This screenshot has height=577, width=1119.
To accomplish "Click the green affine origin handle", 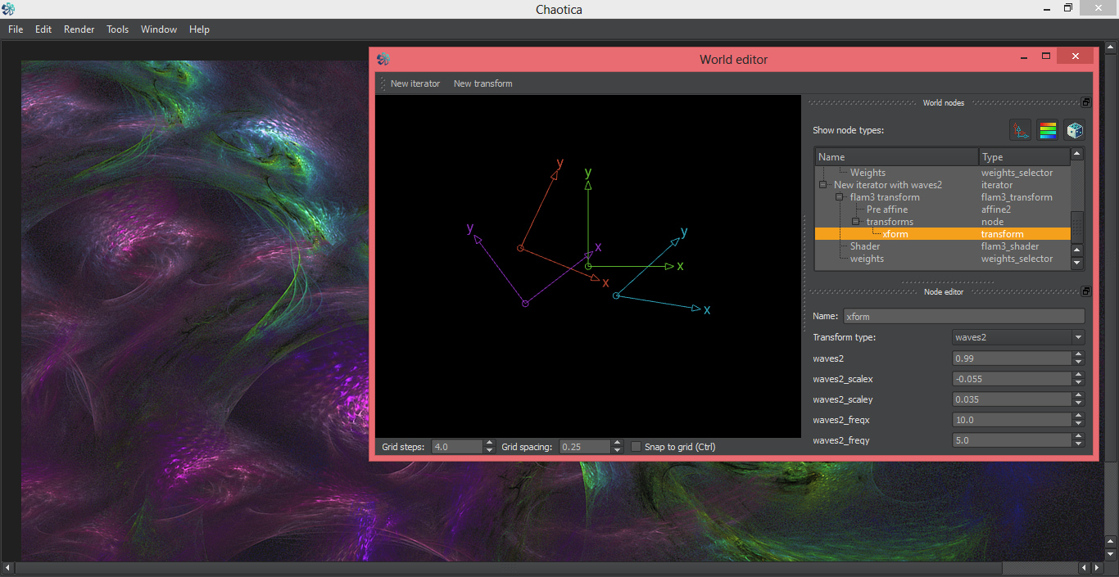I will pyautogui.click(x=588, y=266).
